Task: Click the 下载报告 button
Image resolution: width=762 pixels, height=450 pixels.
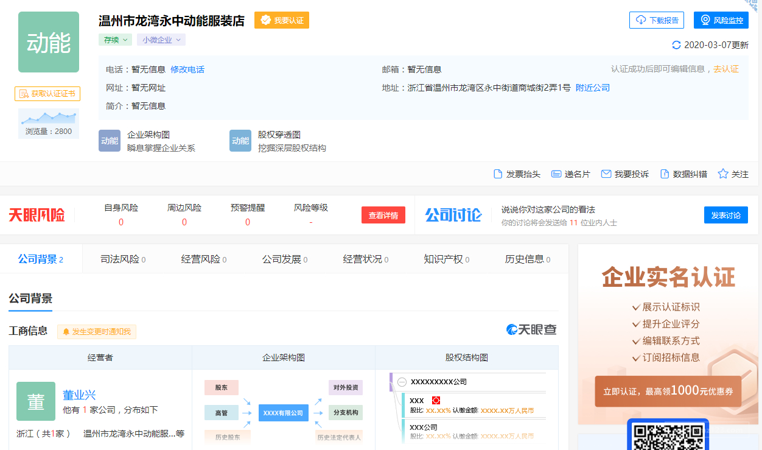Action: pos(656,20)
